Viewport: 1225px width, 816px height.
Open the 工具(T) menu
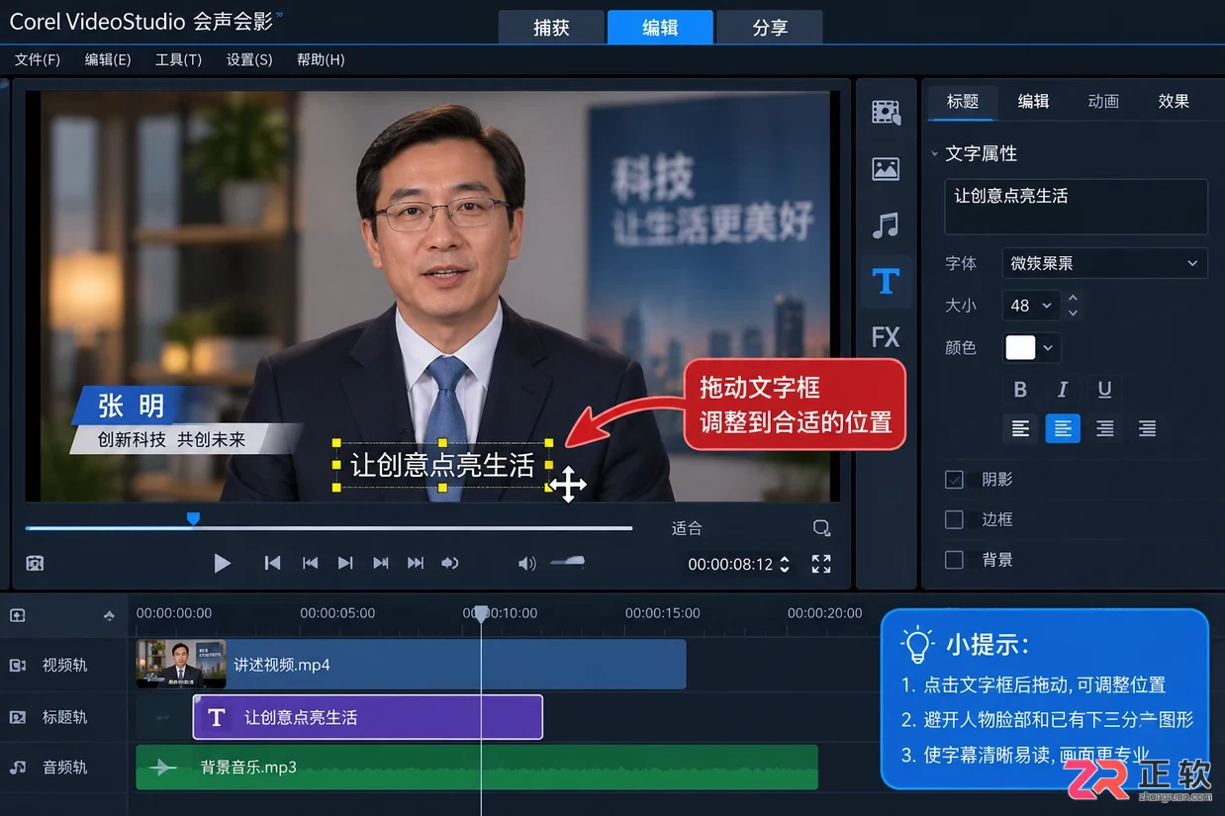click(178, 59)
